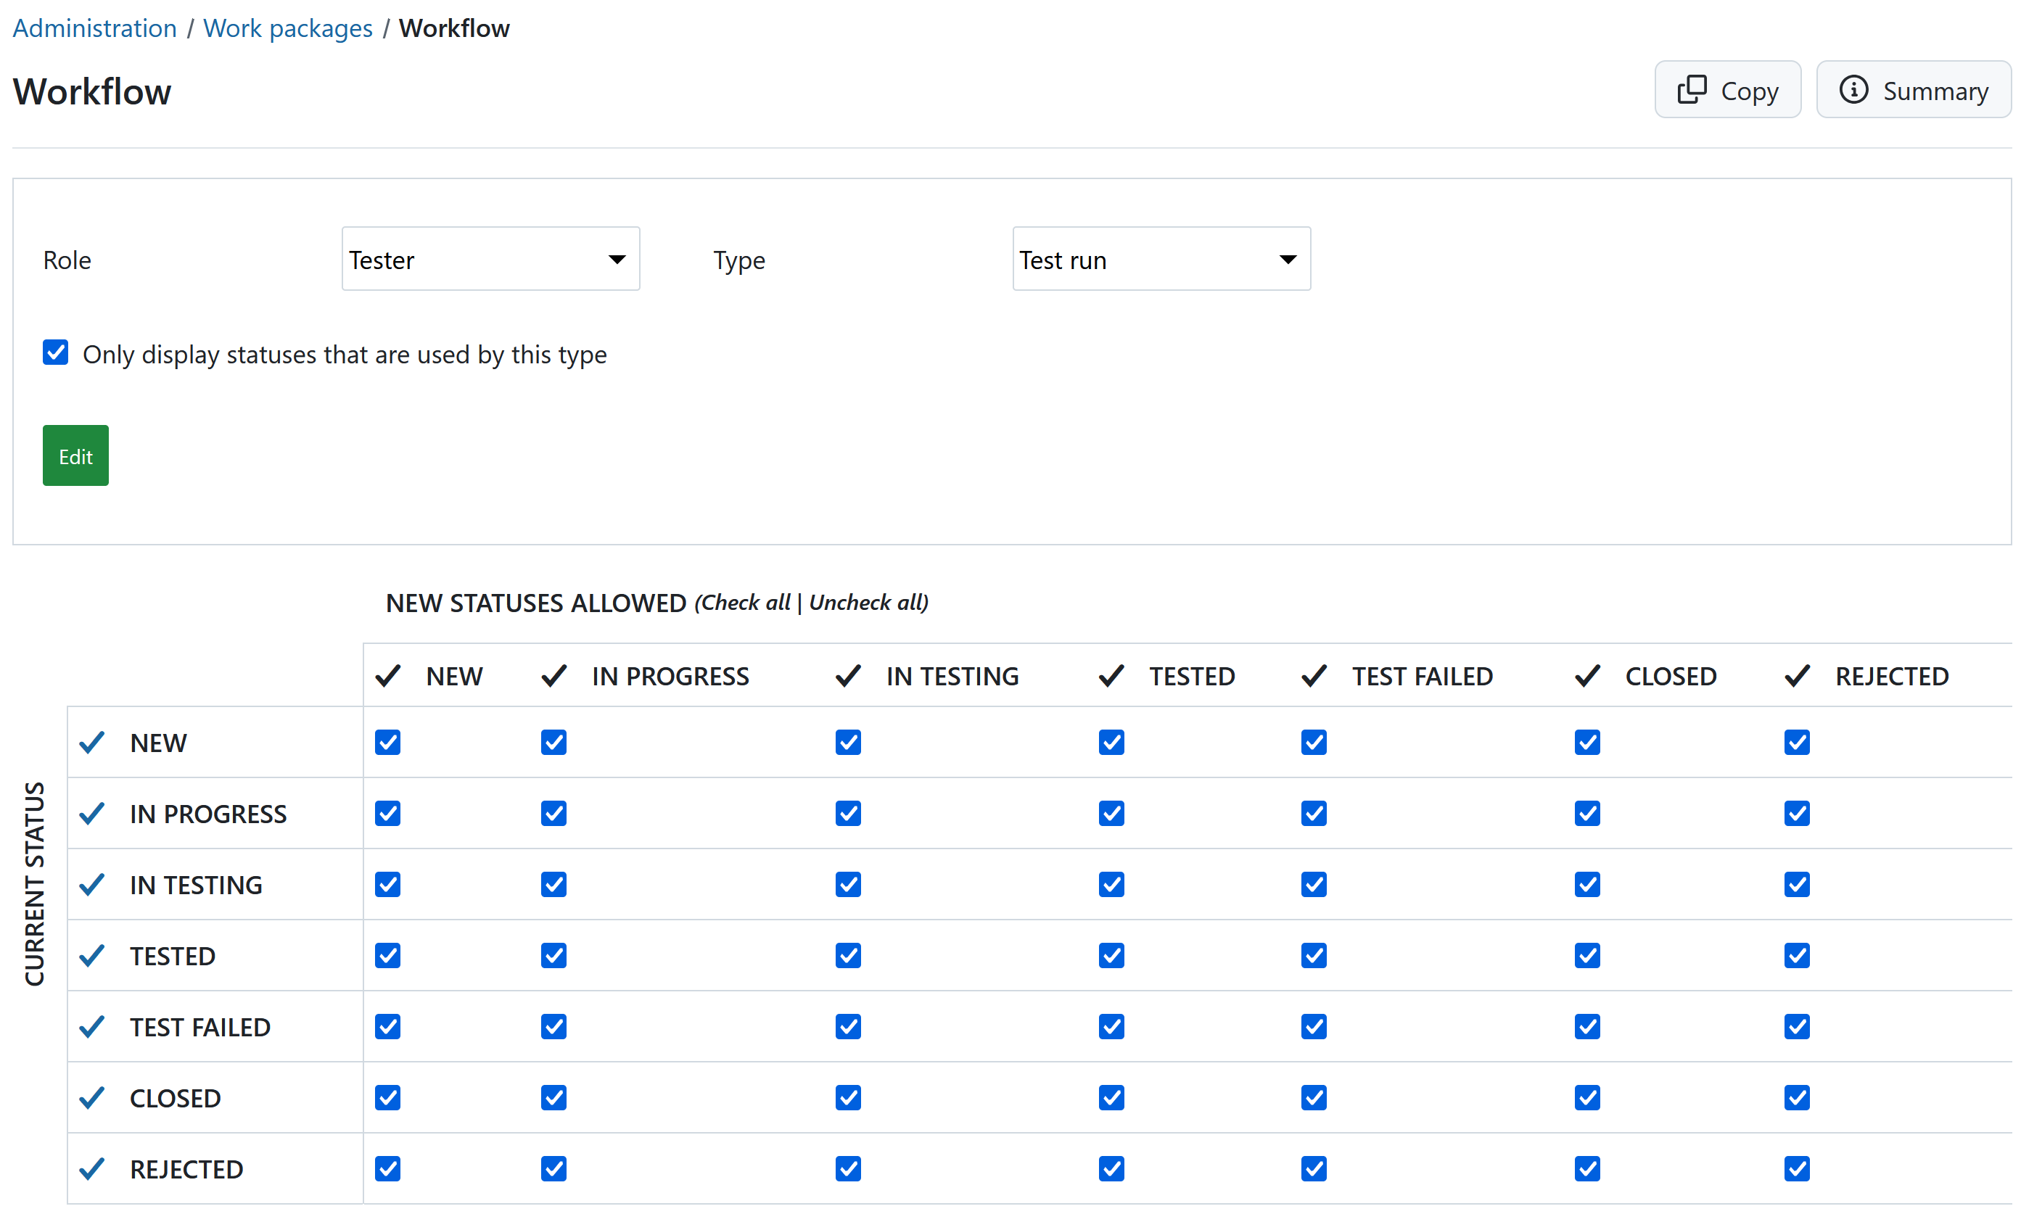Screen dimensions: 2021x1222
Task: Click the Edit button
Action: (x=75, y=455)
